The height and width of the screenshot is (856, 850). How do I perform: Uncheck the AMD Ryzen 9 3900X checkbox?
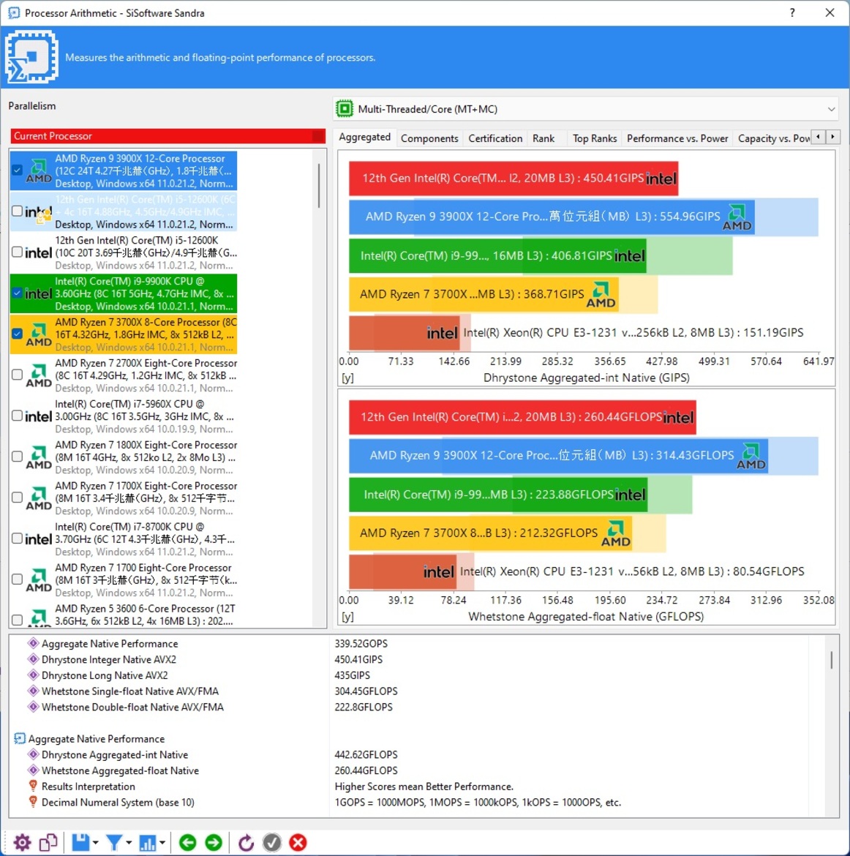pos(17,170)
